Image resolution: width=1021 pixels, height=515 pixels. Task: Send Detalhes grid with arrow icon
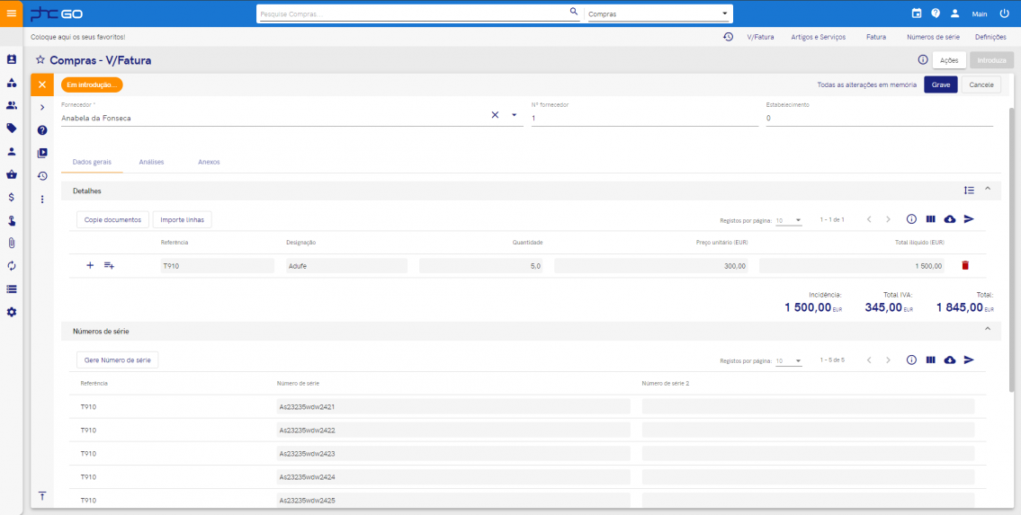969,219
